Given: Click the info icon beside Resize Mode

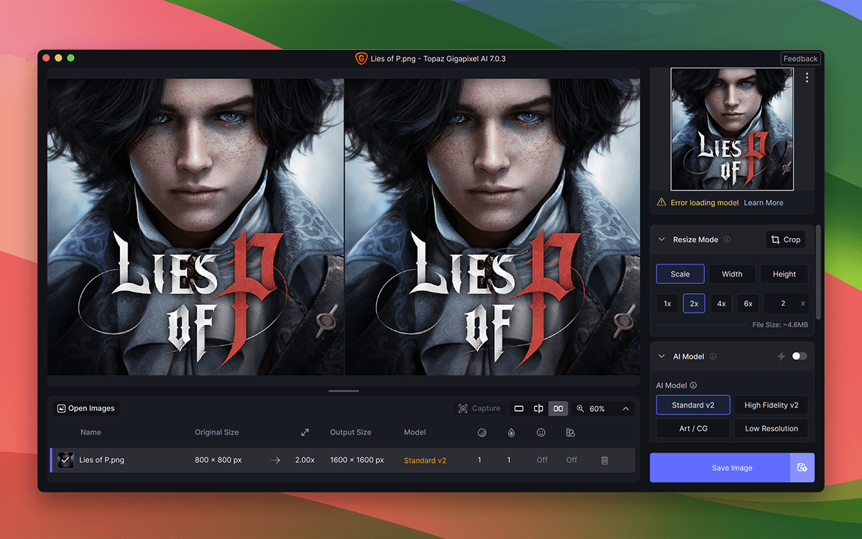Looking at the screenshot, I should tap(727, 239).
